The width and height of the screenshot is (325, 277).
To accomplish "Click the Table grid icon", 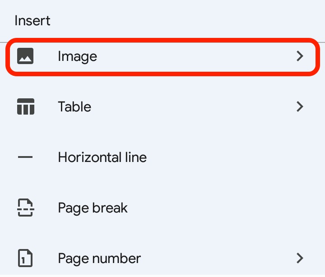I will point(25,107).
